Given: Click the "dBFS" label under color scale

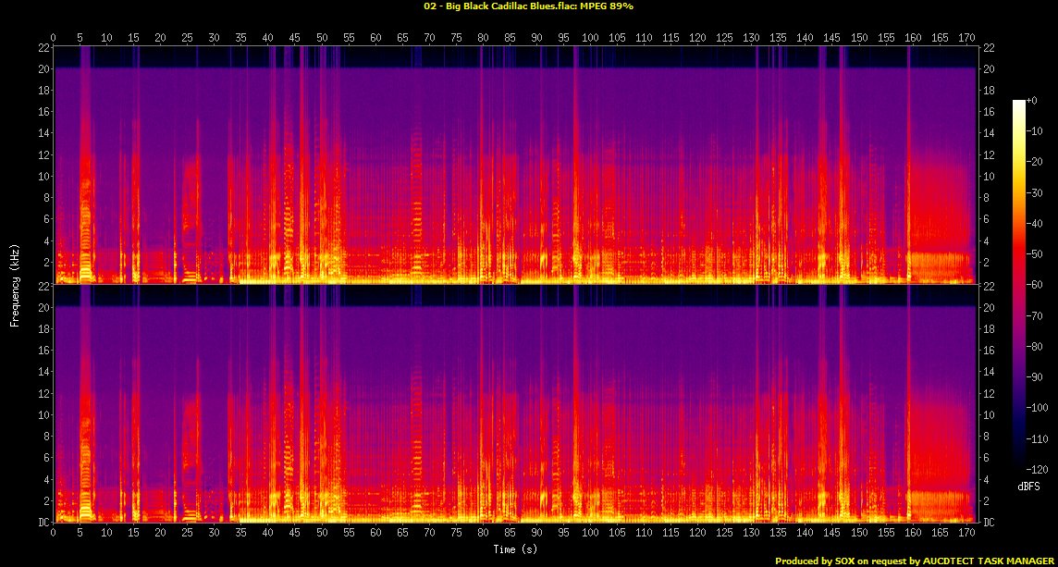Looking at the screenshot, I should tap(1029, 486).
